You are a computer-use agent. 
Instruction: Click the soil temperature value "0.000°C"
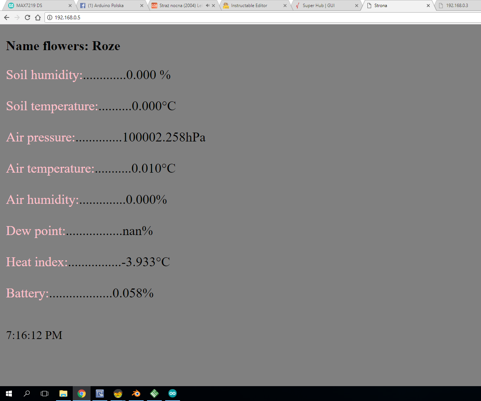coord(154,106)
